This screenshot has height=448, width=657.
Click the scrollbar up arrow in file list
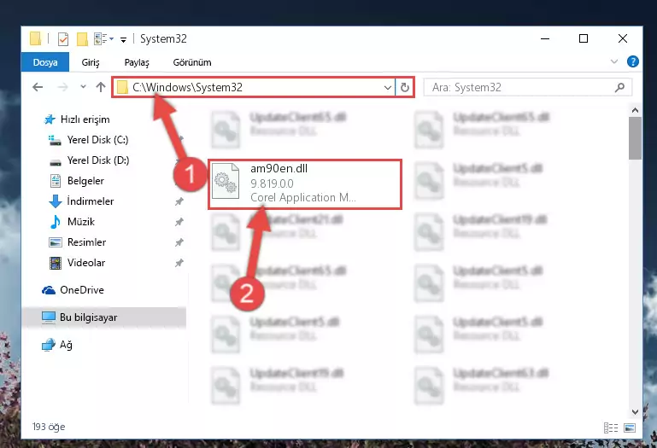pyautogui.click(x=635, y=111)
